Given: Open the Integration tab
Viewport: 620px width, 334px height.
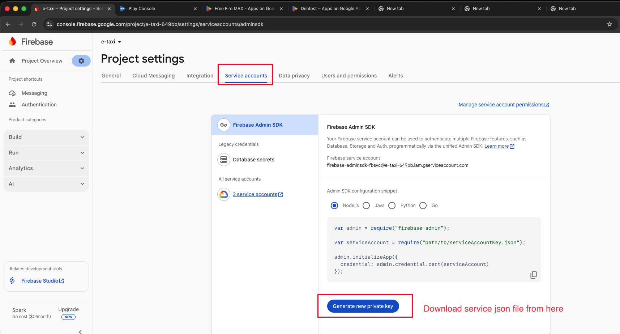Looking at the screenshot, I should [200, 76].
